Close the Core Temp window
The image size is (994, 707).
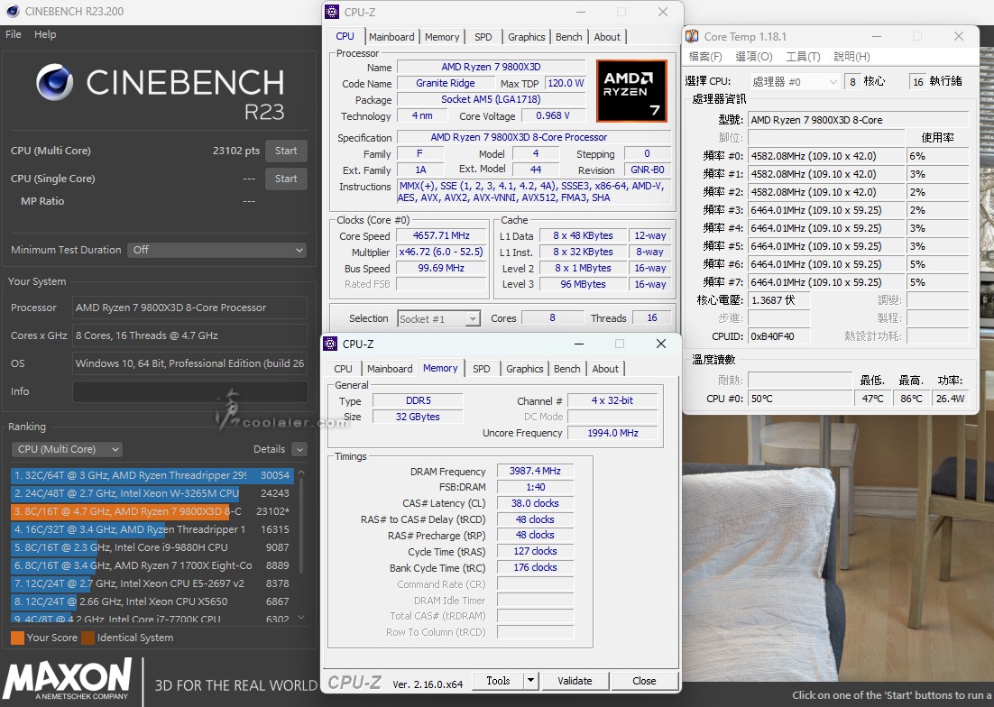pyautogui.click(x=959, y=37)
